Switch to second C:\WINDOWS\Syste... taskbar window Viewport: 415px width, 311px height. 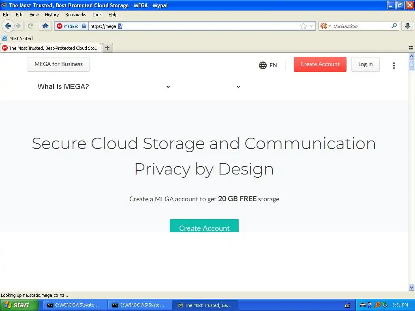click(140, 305)
